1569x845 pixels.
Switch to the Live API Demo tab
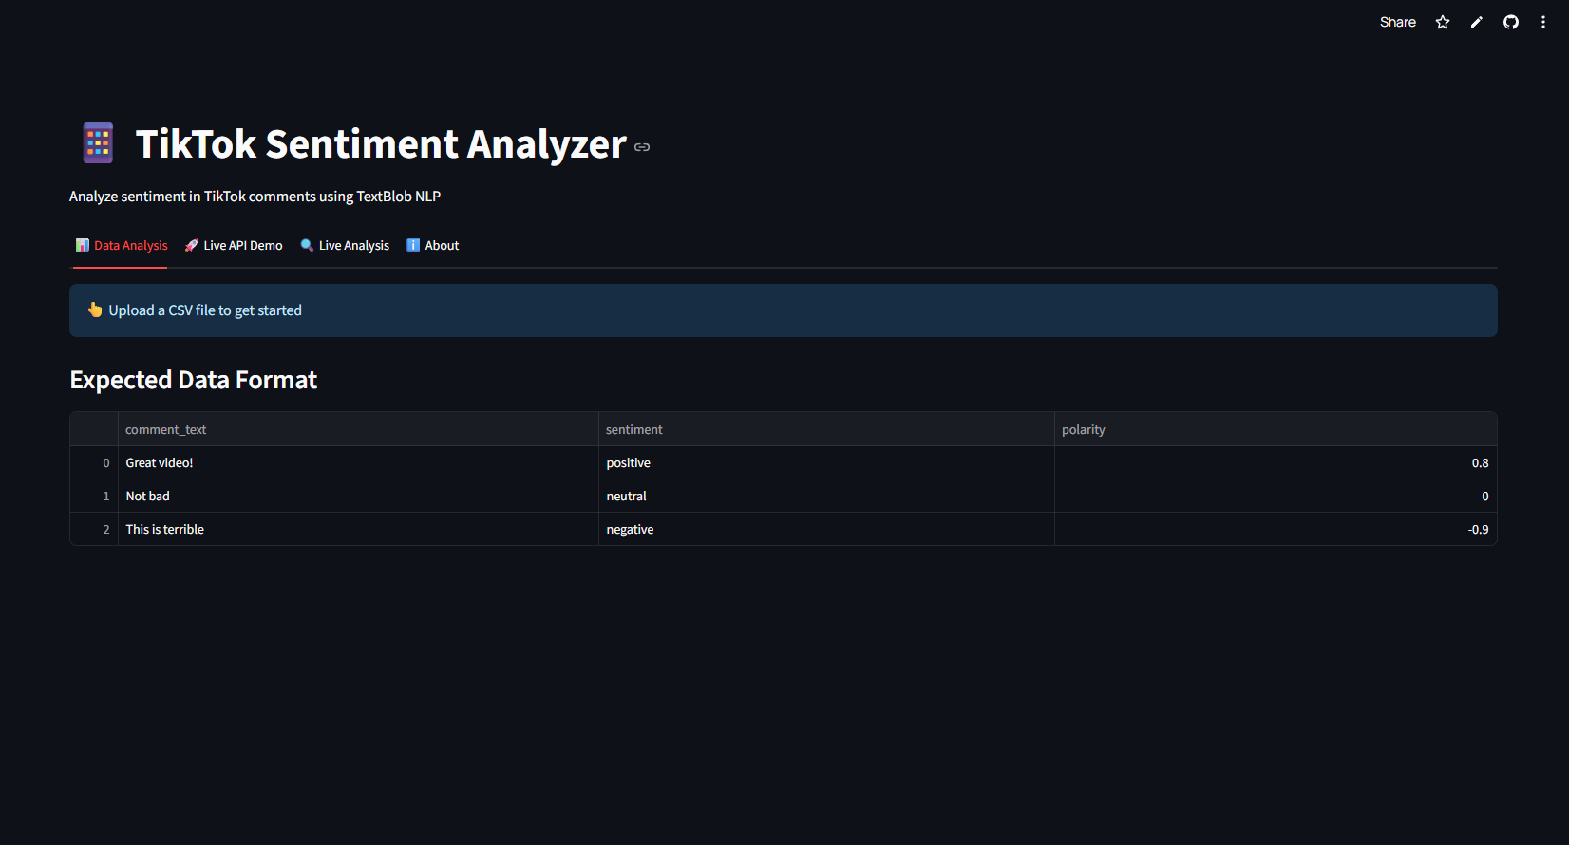[x=234, y=245]
